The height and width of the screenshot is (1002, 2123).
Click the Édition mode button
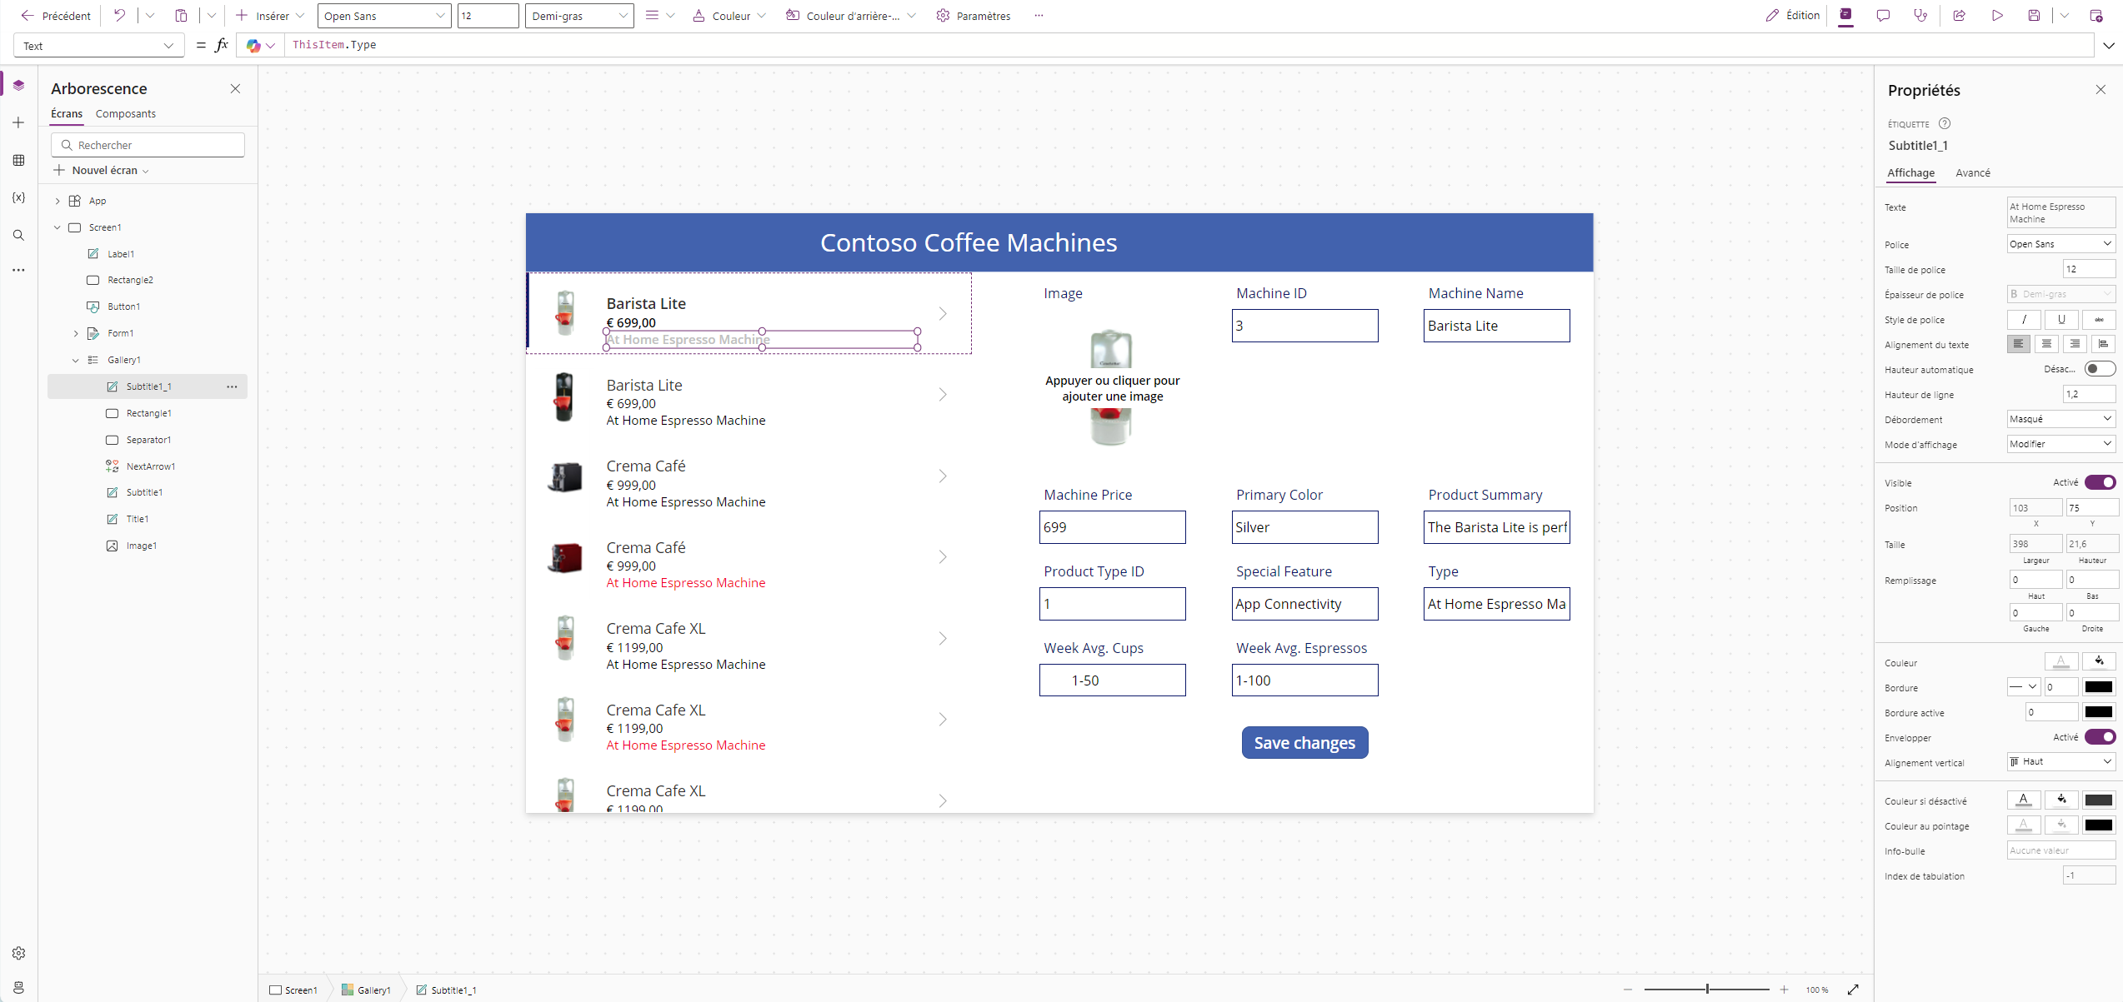(1793, 15)
